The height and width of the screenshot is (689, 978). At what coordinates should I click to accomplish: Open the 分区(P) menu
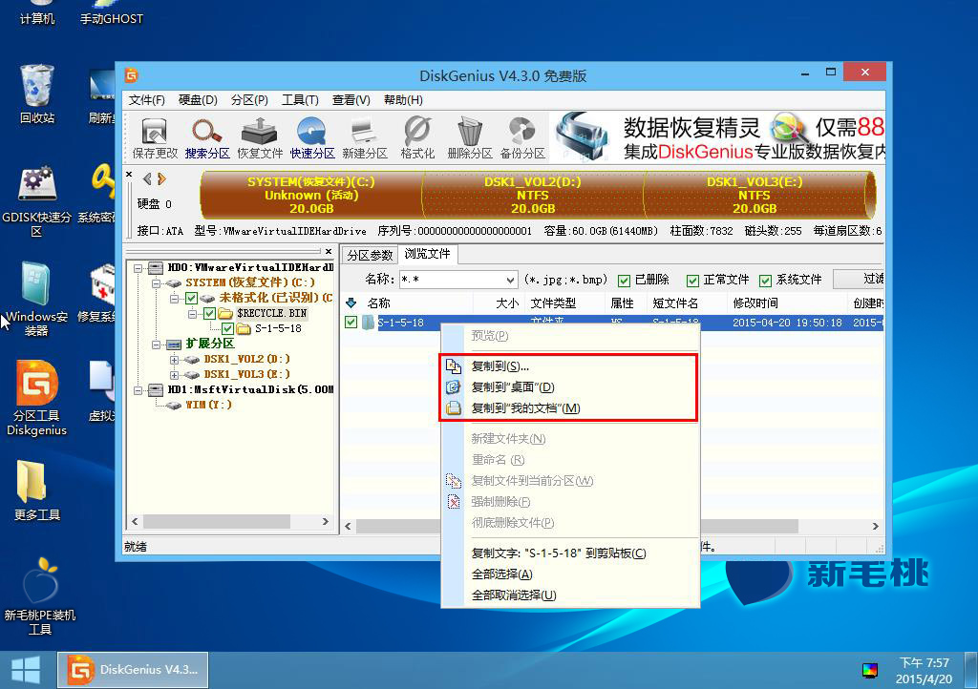(249, 100)
